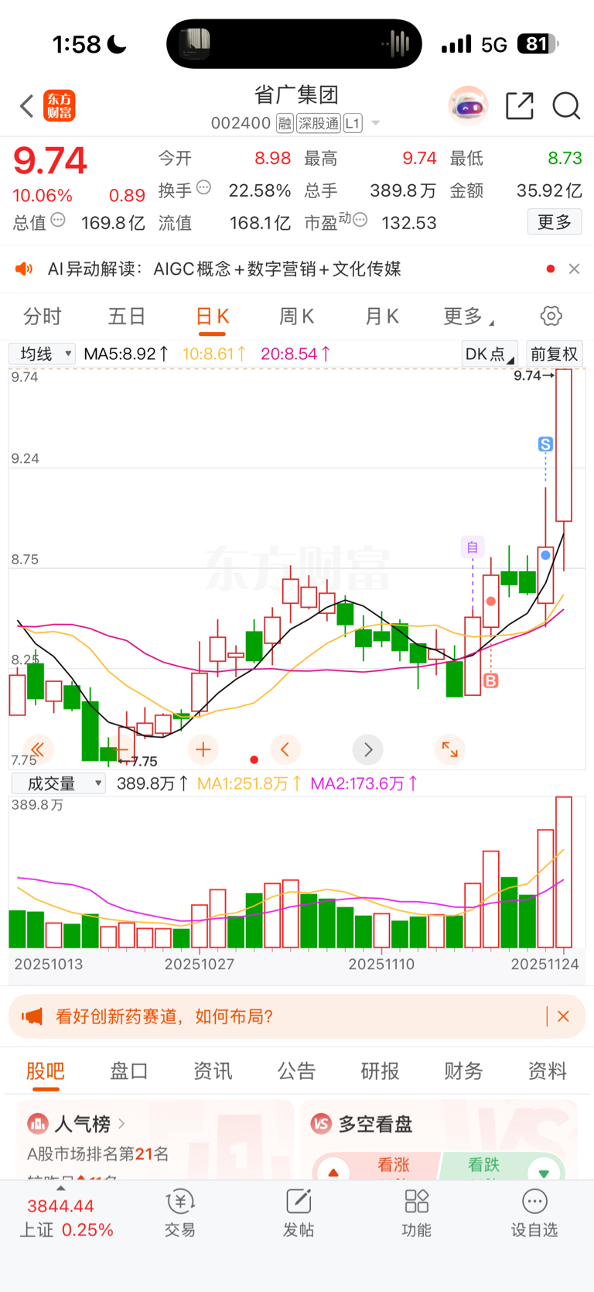Switch to 五日 chart tab

coord(127,317)
